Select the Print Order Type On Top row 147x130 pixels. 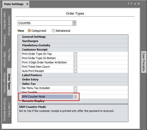point(75,54)
